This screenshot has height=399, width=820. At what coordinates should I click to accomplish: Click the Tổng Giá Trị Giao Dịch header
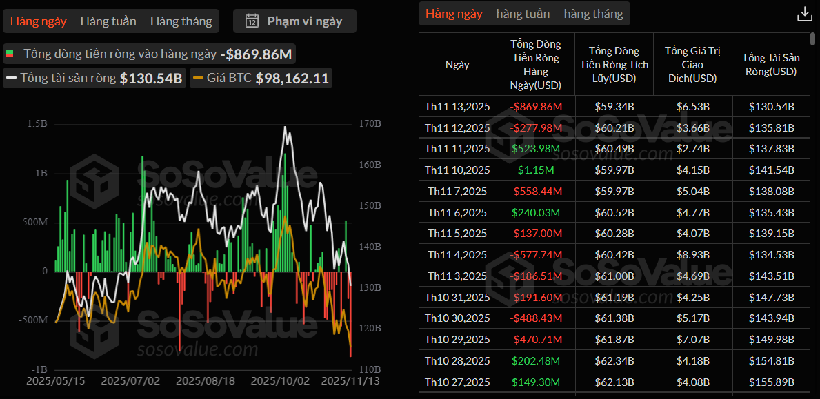pyautogui.click(x=693, y=65)
